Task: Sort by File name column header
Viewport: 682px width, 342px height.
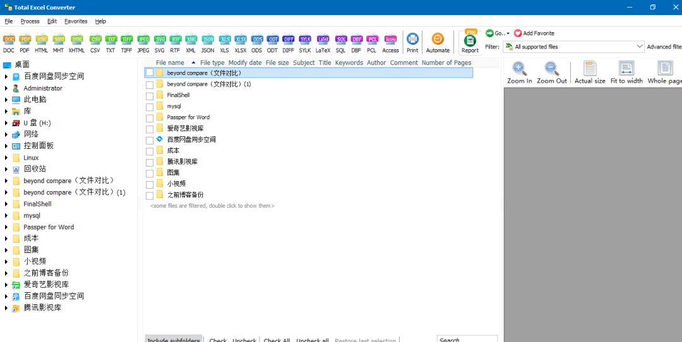Action: coord(170,62)
